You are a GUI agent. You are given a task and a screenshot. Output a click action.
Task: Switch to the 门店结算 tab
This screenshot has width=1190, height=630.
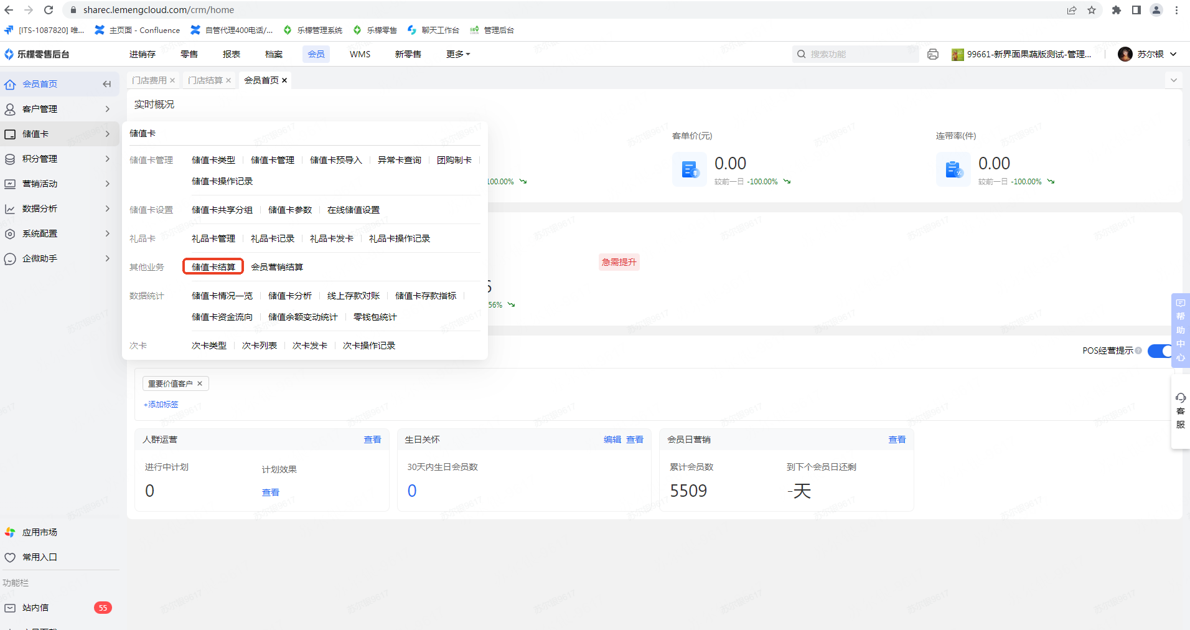pyautogui.click(x=205, y=80)
